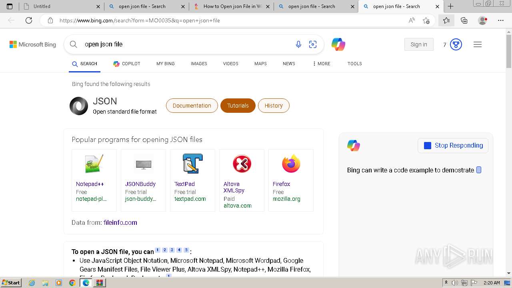512x288 pixels.
Task: Open altova.com link
Action: click(x=238, y=206)
